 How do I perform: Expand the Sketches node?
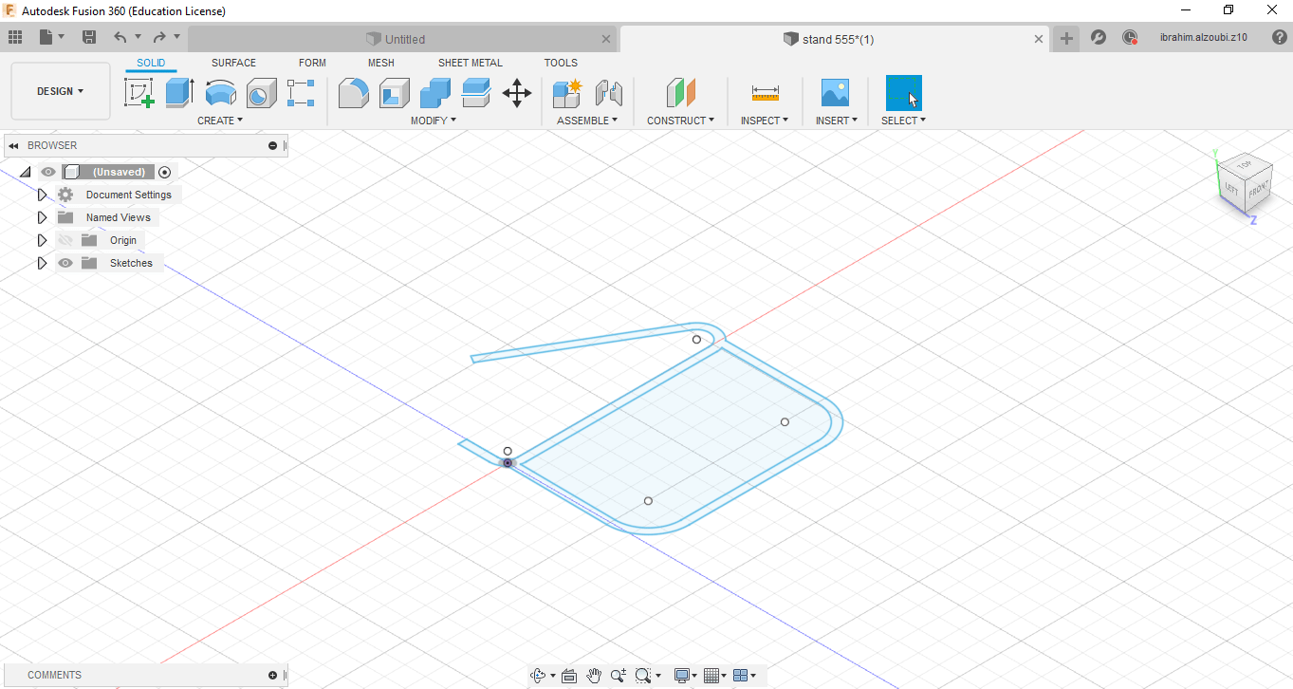[42, 263]
